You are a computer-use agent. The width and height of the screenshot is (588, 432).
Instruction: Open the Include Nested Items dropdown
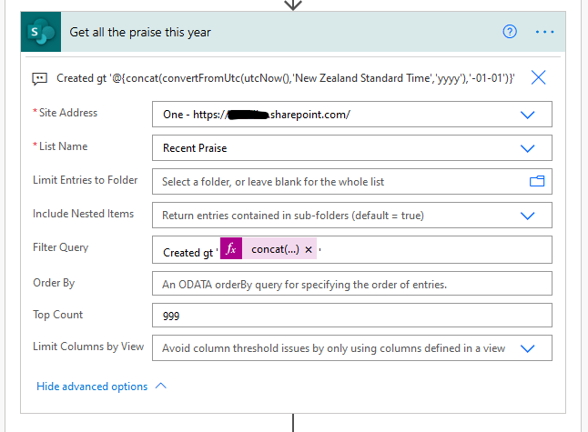pos(527,216)
